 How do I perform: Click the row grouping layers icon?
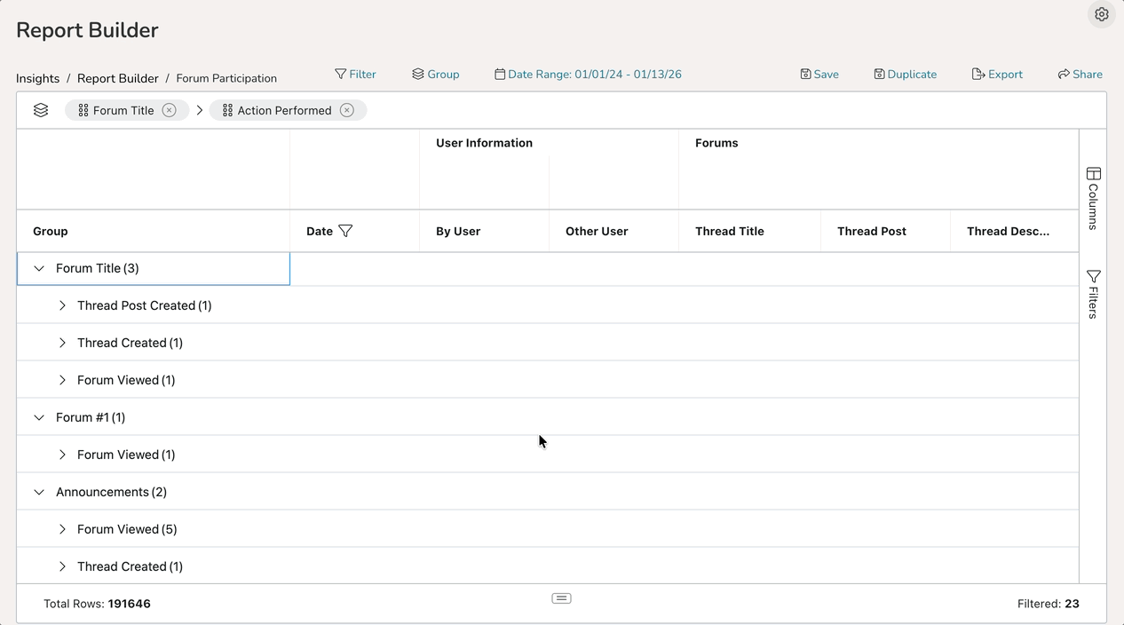coord(41,110)
